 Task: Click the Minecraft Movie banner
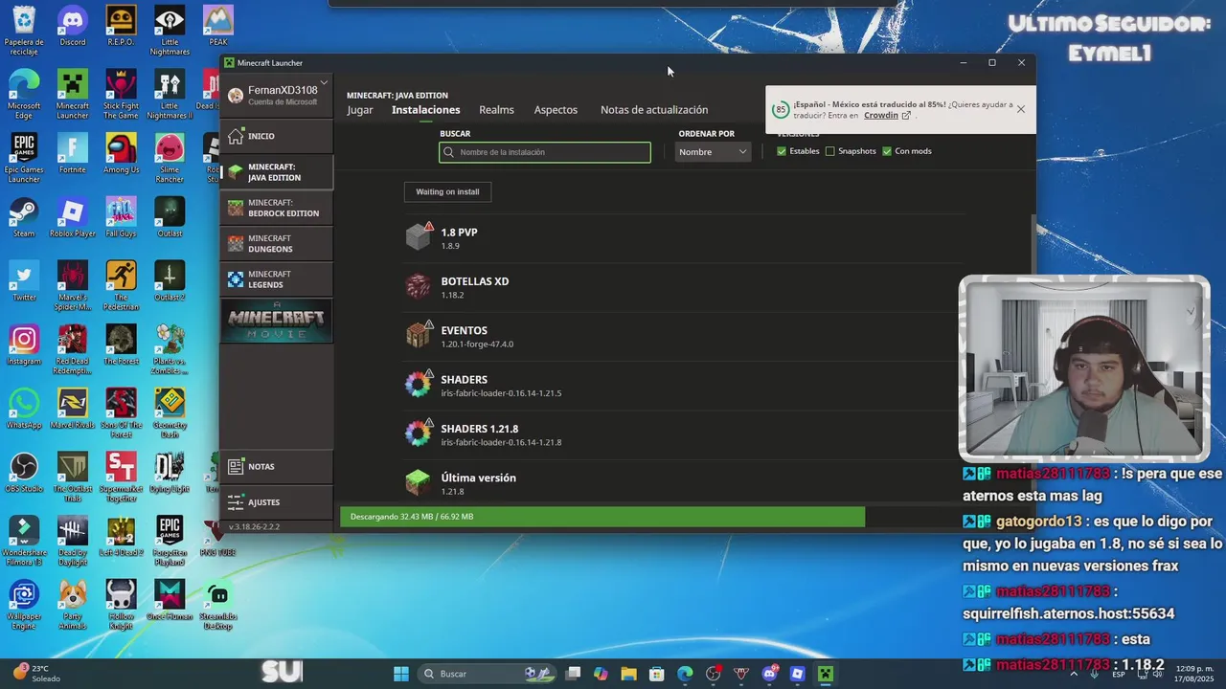(x=277, y=322)
